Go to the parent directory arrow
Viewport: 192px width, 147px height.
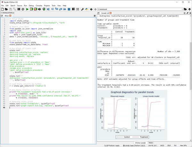189,10
